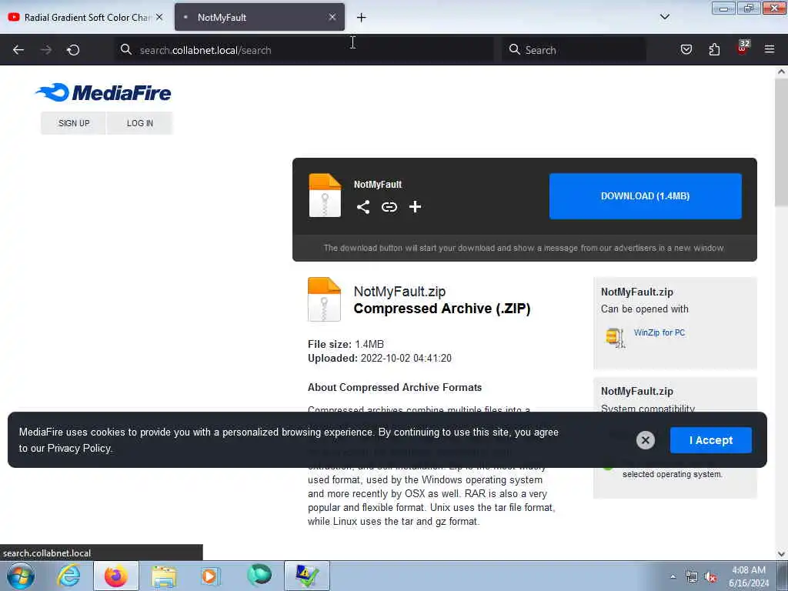Dismiss the cookie banner with X
The height and width of the screenshot is (591, 788).
click(x=646, y=440)
